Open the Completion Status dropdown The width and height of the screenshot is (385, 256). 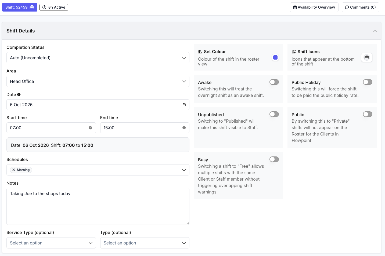[x=98, y=58]
